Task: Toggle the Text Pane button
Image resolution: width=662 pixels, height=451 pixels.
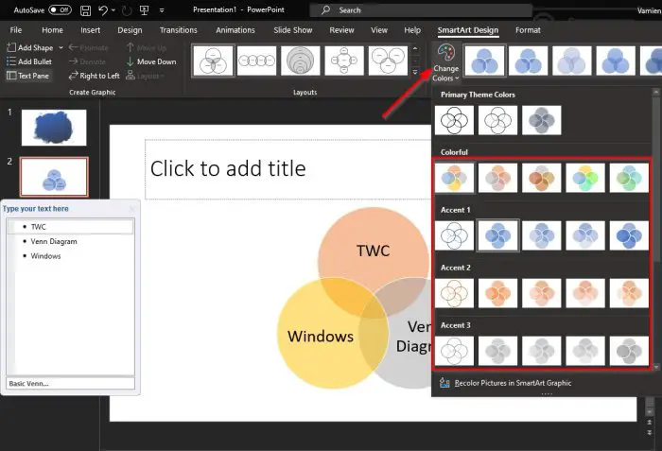Action: pyautogui.click(x=27, y=76)
